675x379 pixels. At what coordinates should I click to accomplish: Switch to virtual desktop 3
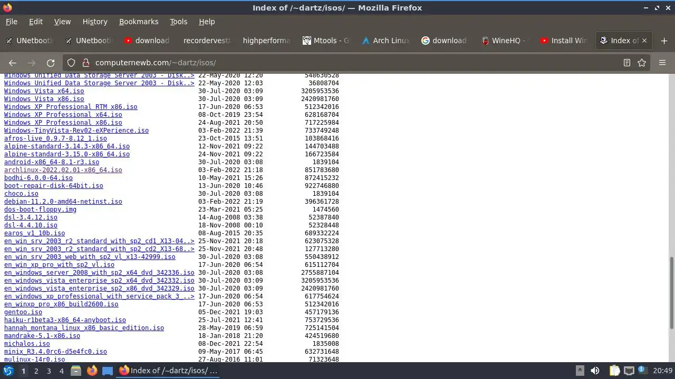[49, 371]
